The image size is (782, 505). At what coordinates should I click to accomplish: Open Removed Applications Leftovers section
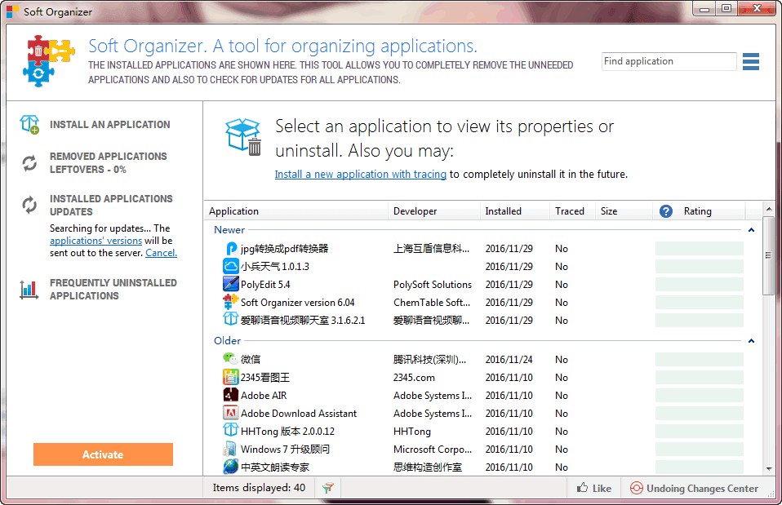pyautogui.click(x=109, y=163)
